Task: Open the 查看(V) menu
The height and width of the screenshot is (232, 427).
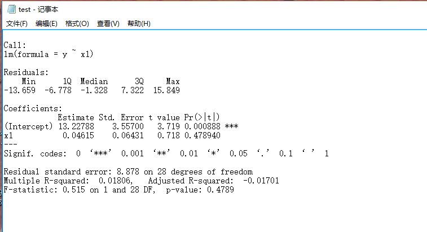Action: 108,24
